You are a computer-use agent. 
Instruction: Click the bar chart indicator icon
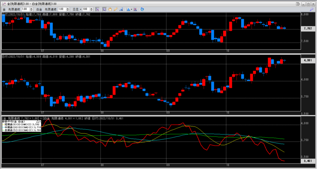(128, 9)
